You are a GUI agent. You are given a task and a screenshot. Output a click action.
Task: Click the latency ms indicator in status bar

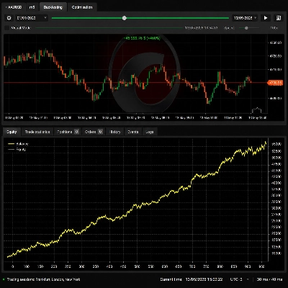click(269, 279)
